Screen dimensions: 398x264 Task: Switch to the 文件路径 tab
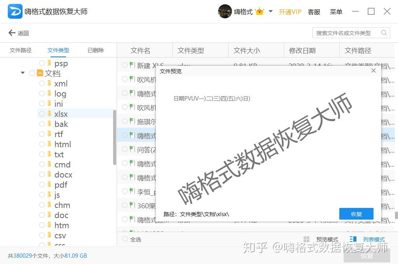pos(21,50)
